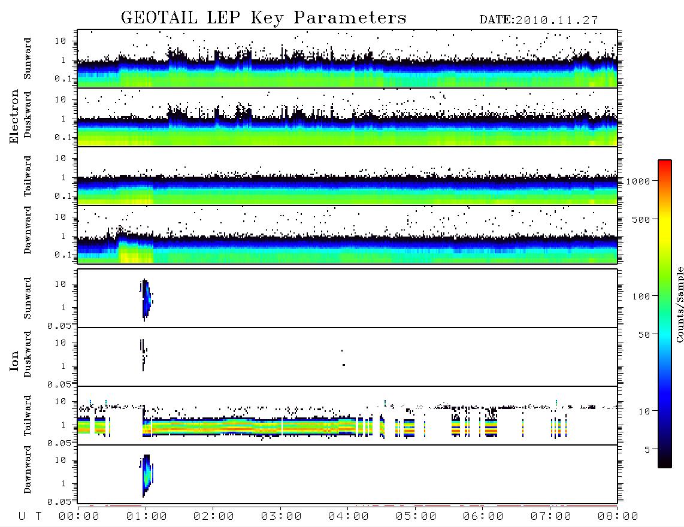Screen dimensions: 684x527
Task: Select the Ion Sunward panel label
Action: 28,298
